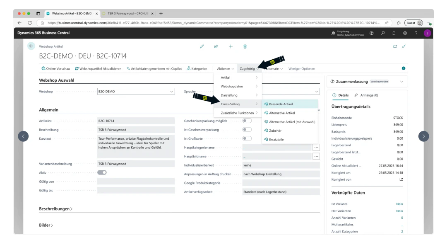The image size is (447, 252).
Task: Open new browser tab with plus
Action: (161, 13)
